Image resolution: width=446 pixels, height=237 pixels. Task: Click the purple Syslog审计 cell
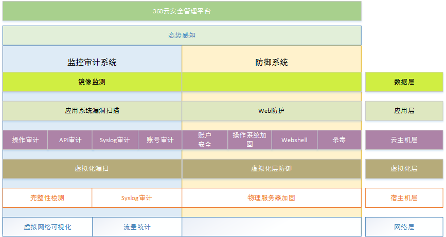(115, 140)
